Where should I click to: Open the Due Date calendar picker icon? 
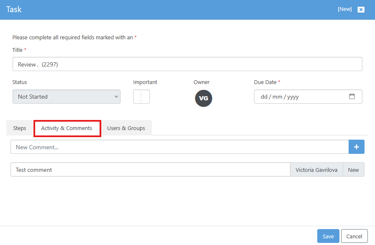point(352,96)
